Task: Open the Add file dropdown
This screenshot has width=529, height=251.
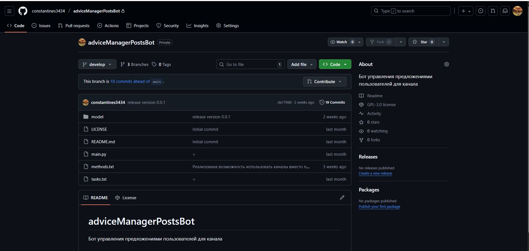Action: 302,65
